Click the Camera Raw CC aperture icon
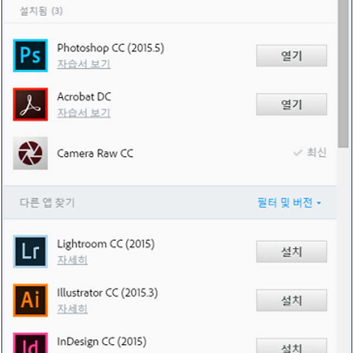The image size is (353, 353). tap(31, 153)
